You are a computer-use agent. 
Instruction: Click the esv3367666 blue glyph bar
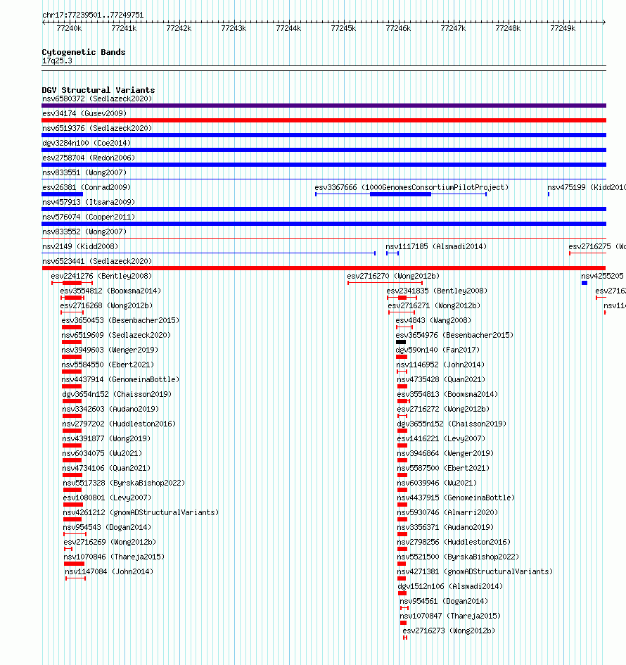[400, 194]
